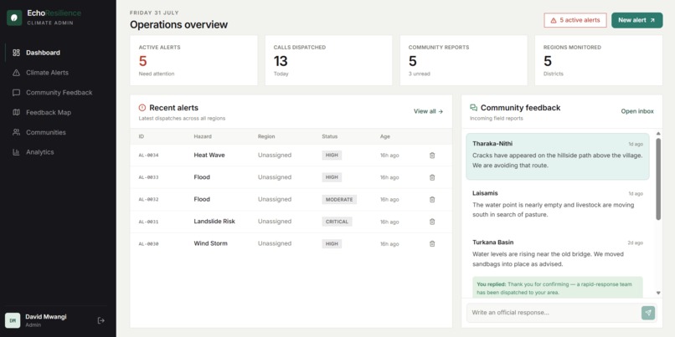Screen dimensions: 675x337
Task: Open the Analytics section
Action: click(58, 152)
